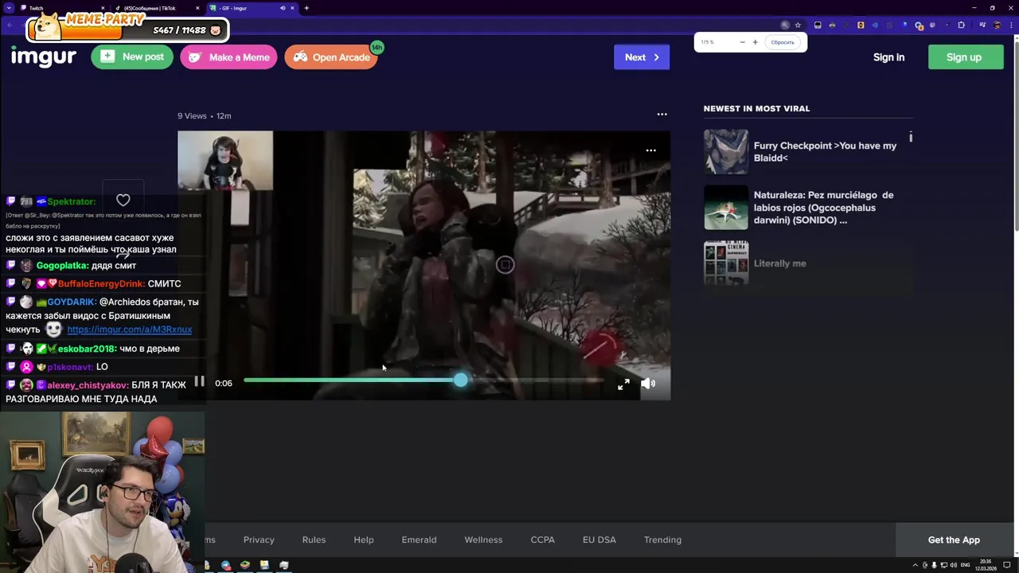The height and width of the screenshot is (573, 1019).
Task: Click the alexey_chistyakov username in chat
Action: pos(88,385)
